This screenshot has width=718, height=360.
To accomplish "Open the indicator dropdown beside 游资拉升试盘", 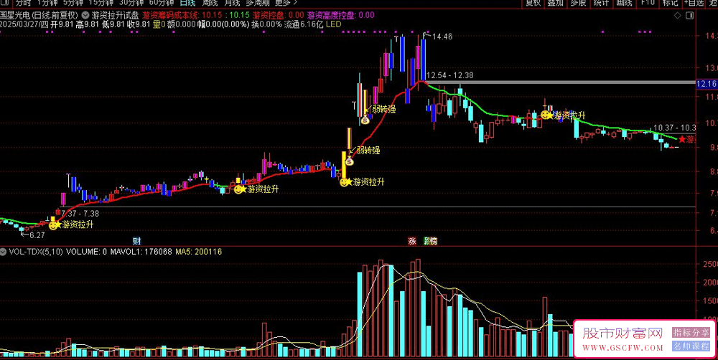I will pyautogui.click(x=85, y=15).
